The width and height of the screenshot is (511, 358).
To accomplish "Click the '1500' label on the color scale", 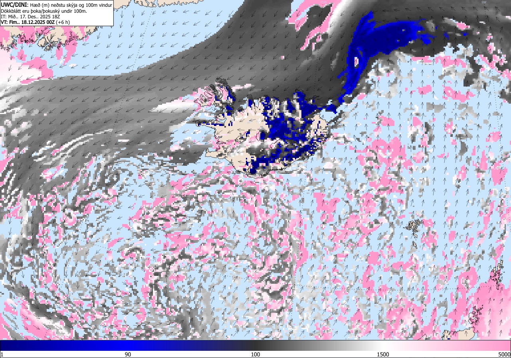I will (383, 354).
